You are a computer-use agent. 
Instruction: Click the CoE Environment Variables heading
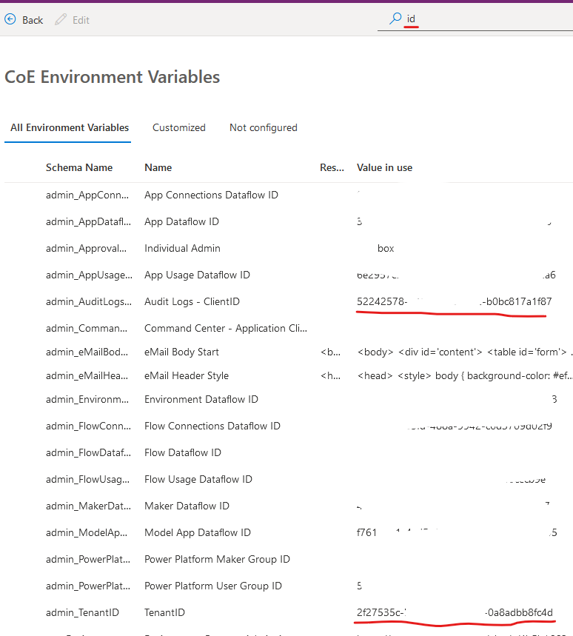coord(112,76)
